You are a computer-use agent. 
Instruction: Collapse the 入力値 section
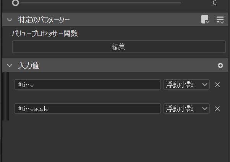[x=10, y=66]
